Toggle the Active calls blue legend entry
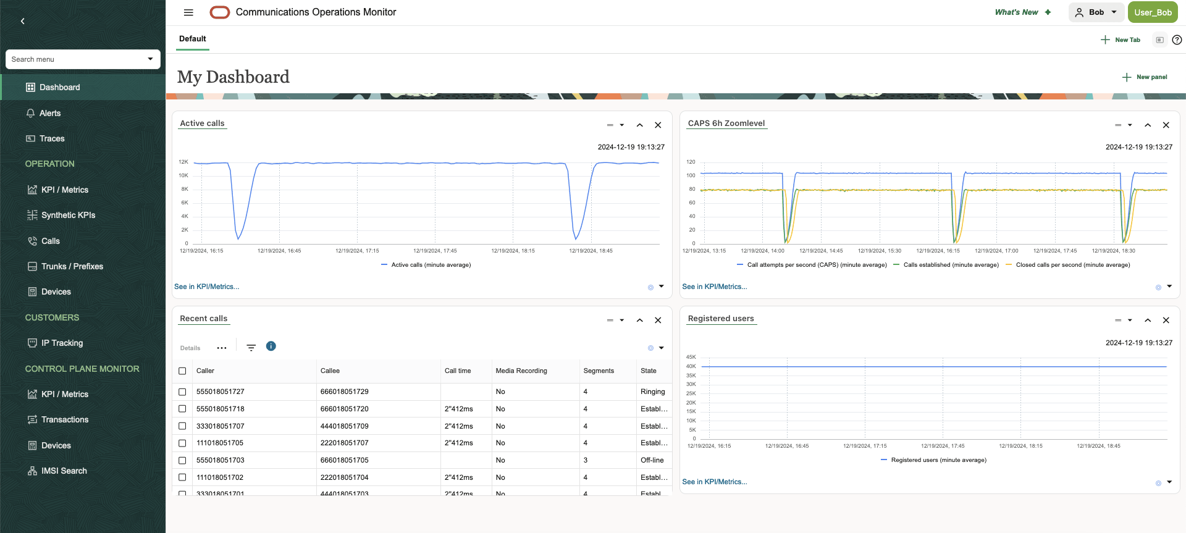This screenshot has width=1186, height=533. (426, 265)
